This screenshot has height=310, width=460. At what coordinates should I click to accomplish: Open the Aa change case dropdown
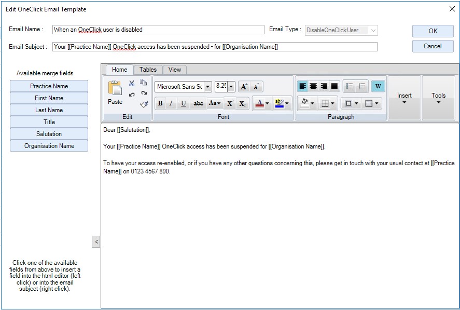point(215,103)
